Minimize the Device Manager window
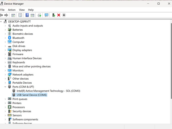The width and height of the screenshot is (172, 129). click(x=148, y=3)
